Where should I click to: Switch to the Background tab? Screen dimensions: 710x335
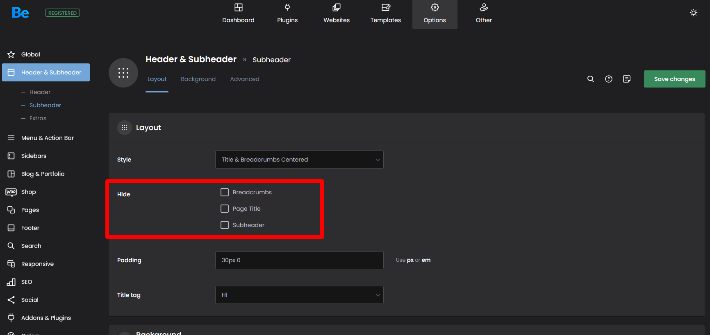pos(198,79)
